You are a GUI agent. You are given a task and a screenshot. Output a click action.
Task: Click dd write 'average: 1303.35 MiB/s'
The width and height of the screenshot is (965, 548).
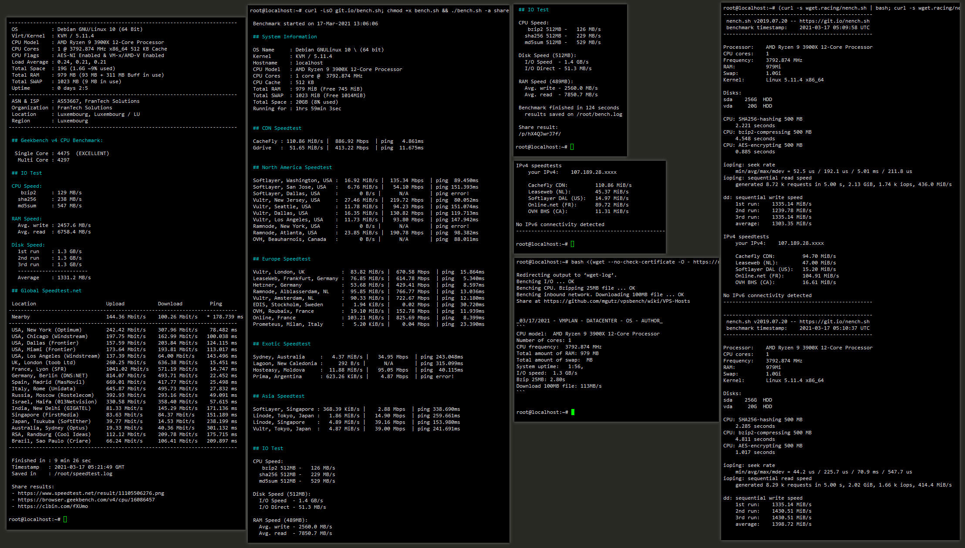click(773, 223)
